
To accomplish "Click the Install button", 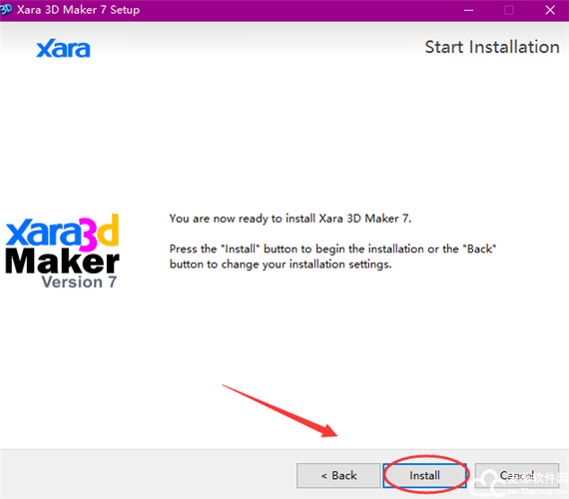I will tap(424, 475).
